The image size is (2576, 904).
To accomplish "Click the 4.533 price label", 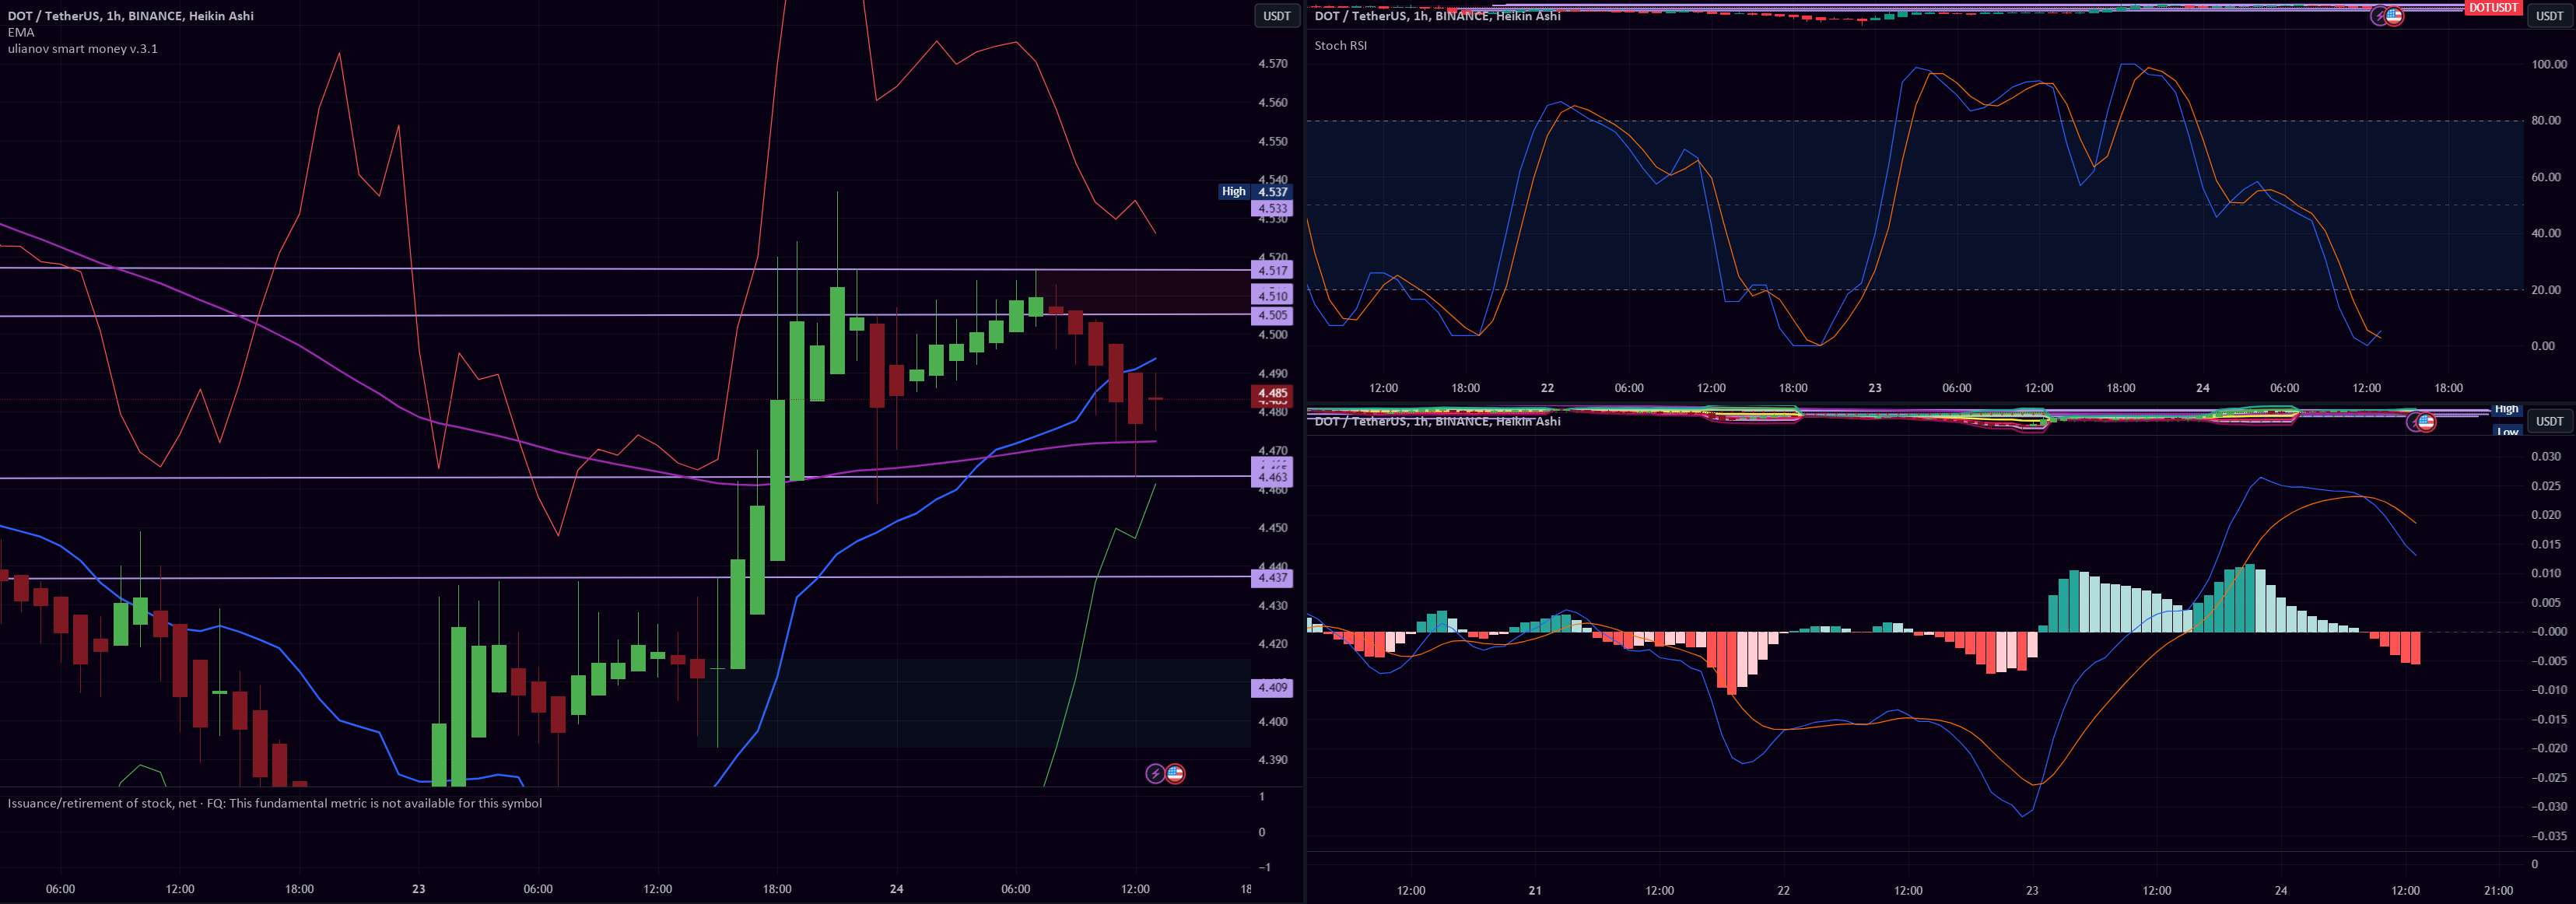I will (1272, 209).
